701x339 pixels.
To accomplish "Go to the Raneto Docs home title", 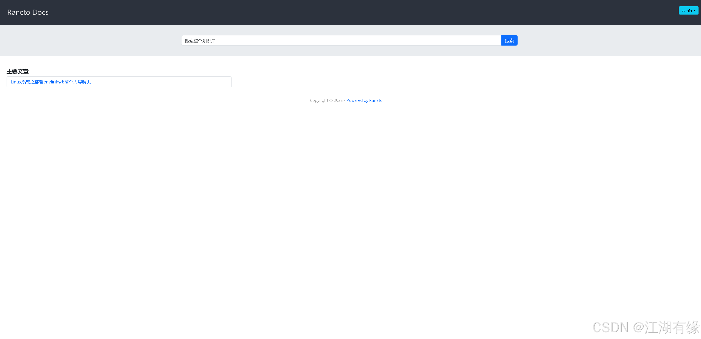I will point(28,12).
